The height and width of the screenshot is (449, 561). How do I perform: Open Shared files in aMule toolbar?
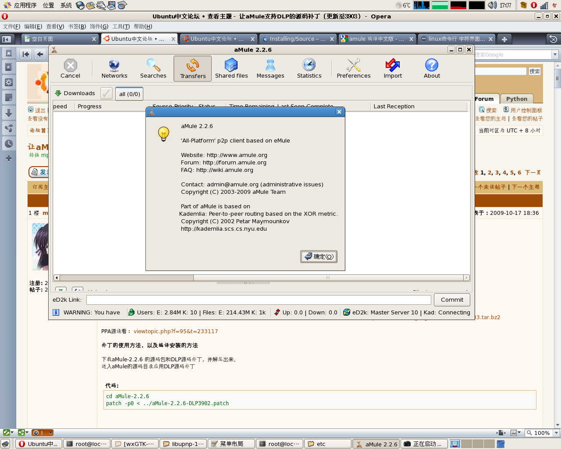coord(231,68)
